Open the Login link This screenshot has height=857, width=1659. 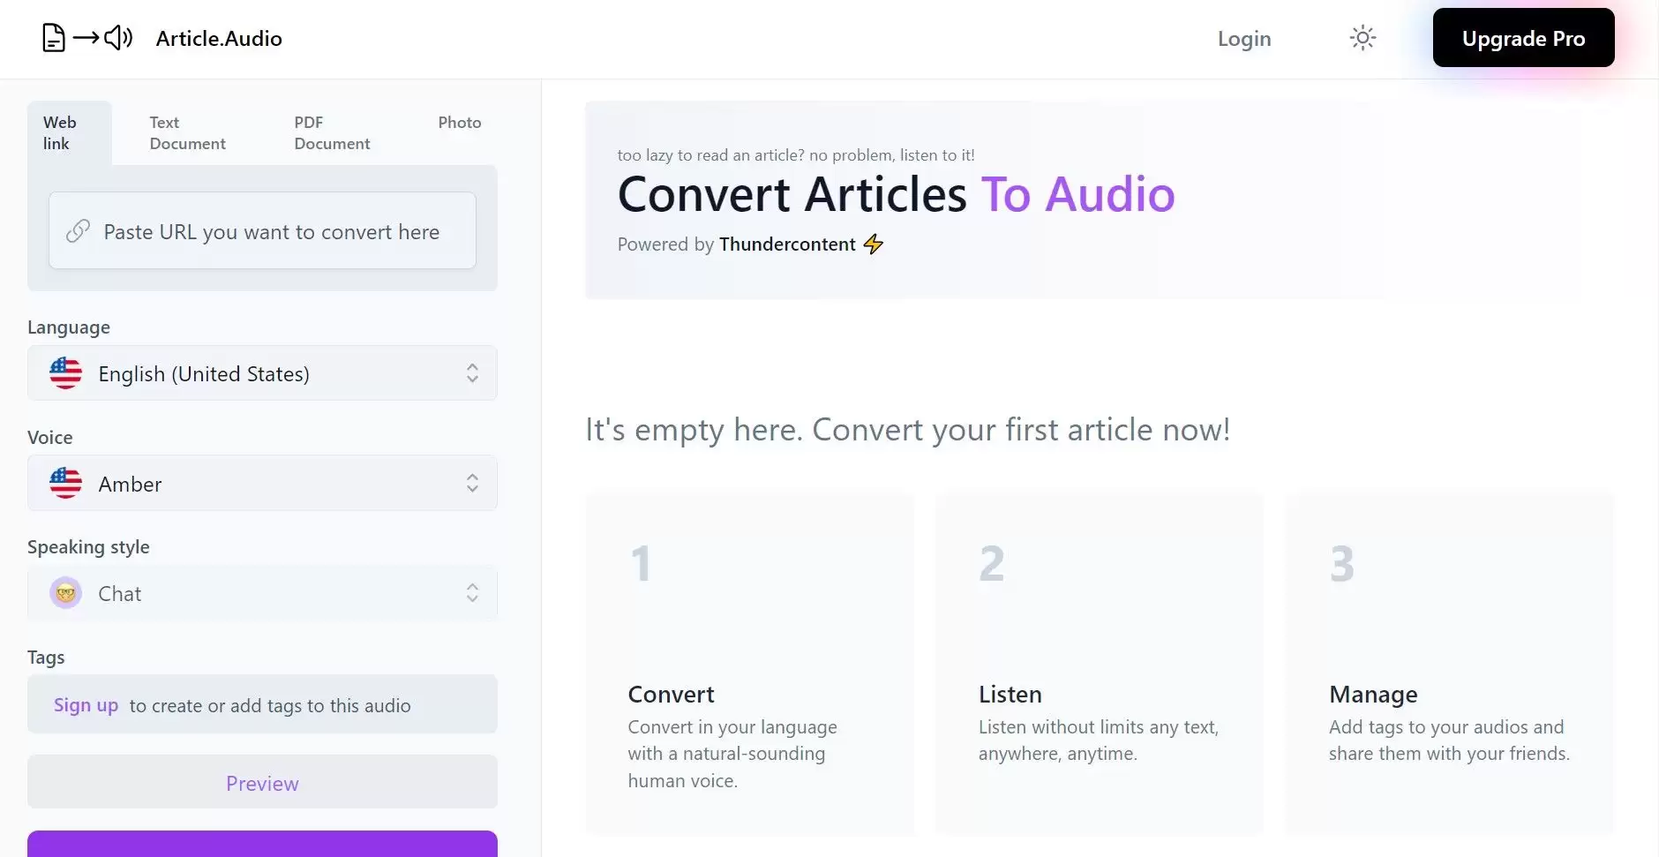(1244, 39)
